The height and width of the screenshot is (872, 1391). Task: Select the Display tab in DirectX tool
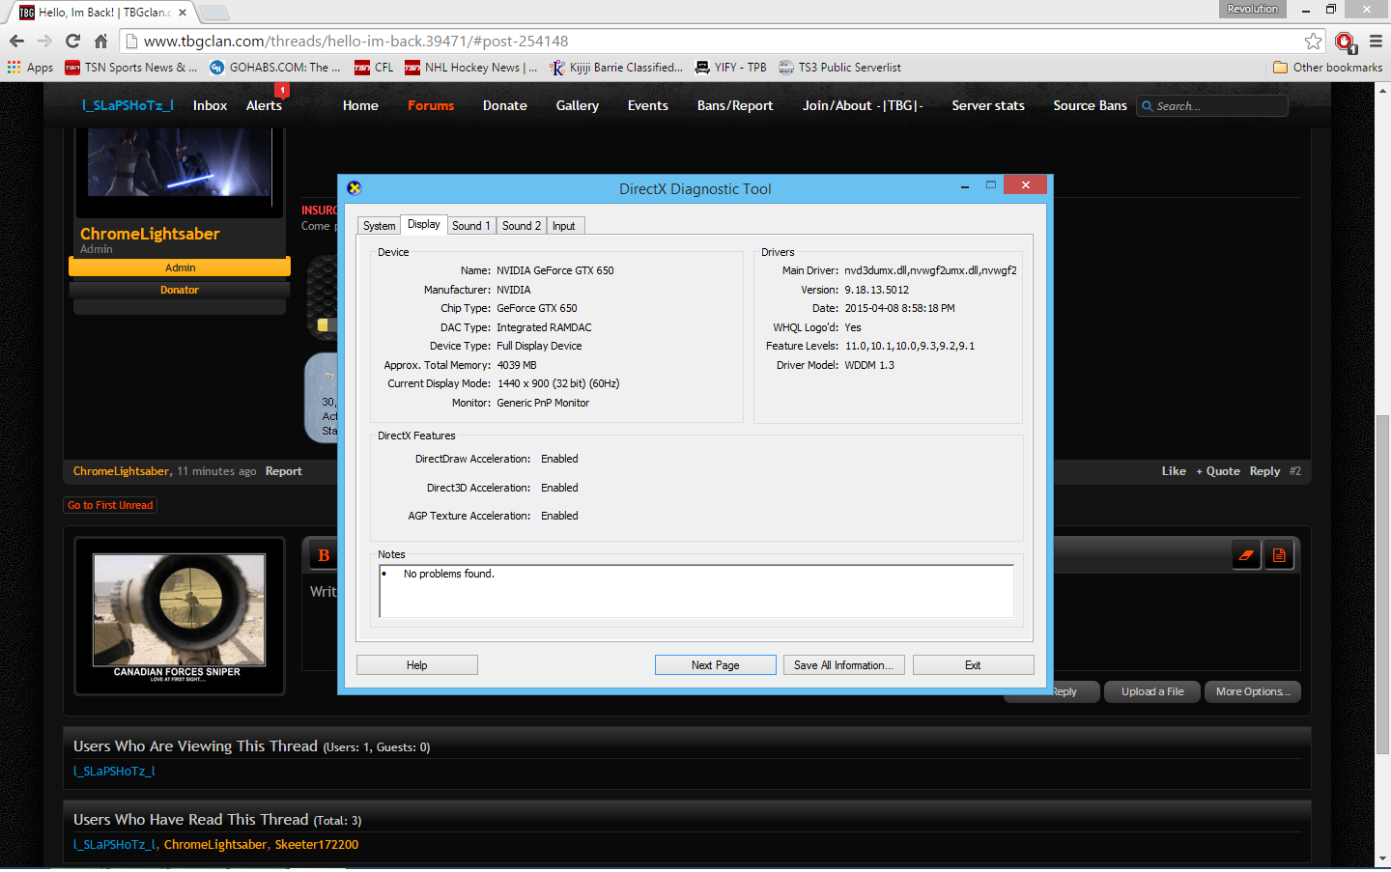(423, 224)
